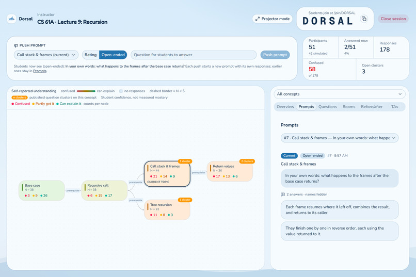This screenshot has width=416, height=277.
Task: Click the 1 cluster badge on Call stack
Action: pos(185,161)
